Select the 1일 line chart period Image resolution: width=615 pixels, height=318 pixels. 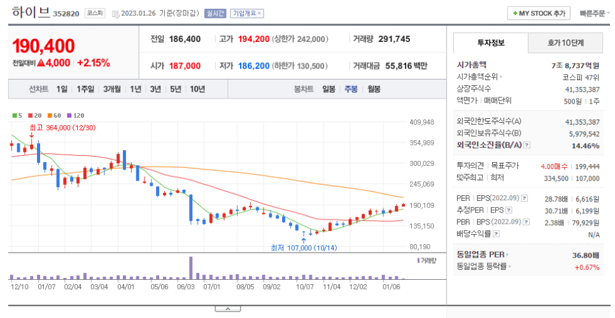pyautogui.click(x=62, y=89)
